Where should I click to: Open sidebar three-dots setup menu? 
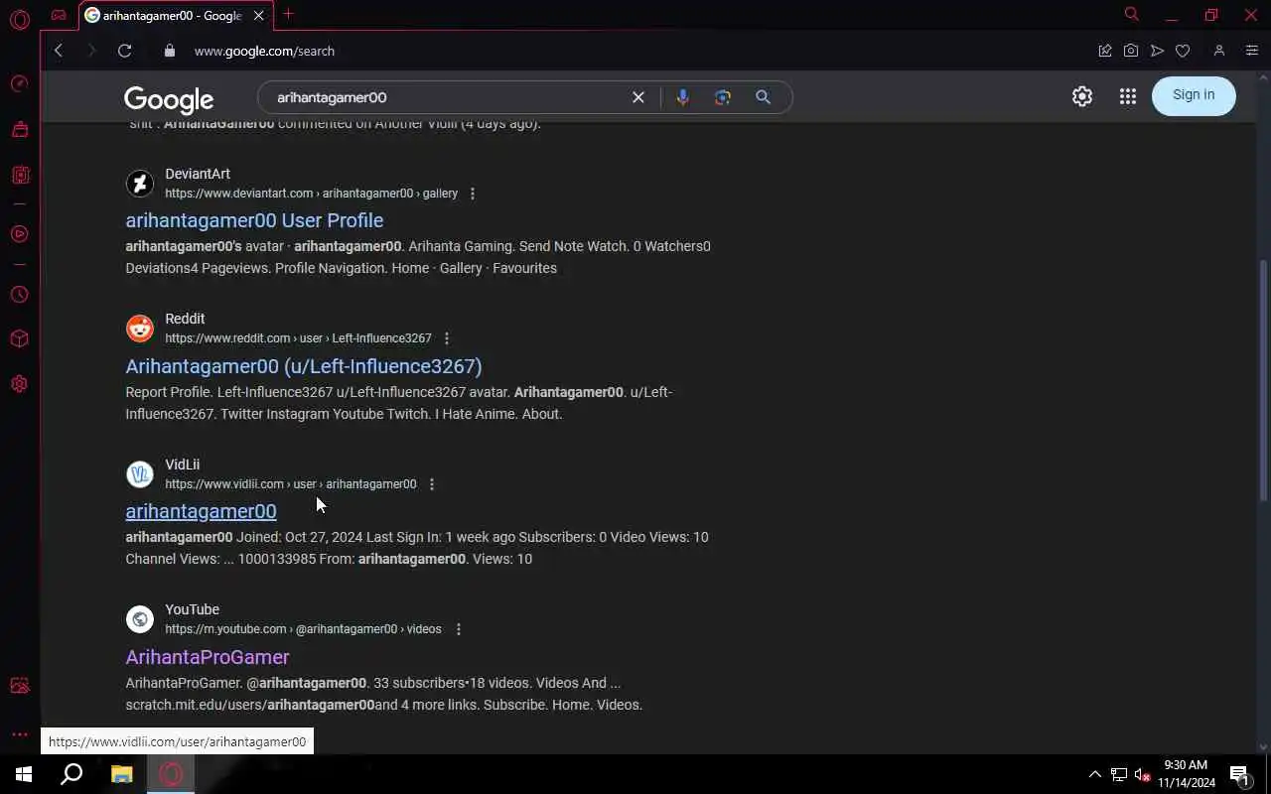(x=19, y=734)
